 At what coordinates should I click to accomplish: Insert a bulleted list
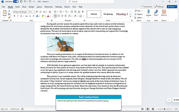55,12
